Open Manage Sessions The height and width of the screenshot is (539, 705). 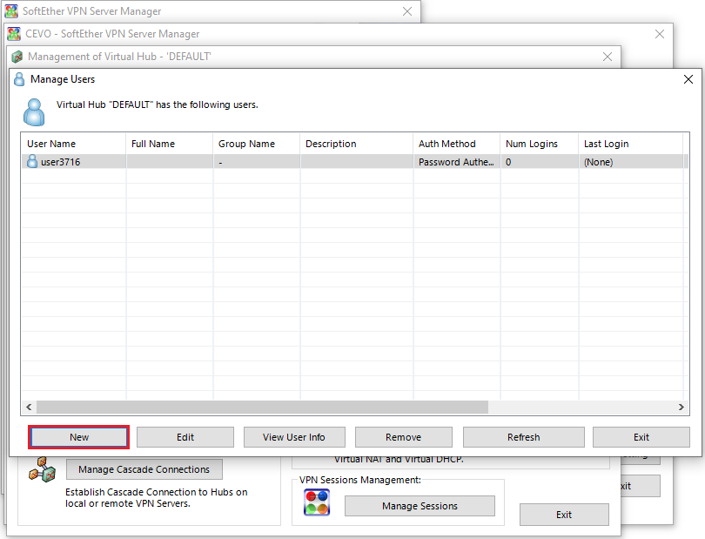click(x=420, y=506)
